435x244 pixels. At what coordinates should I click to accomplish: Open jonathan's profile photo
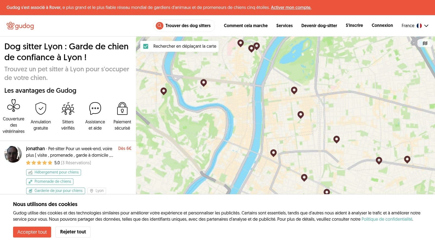click(x=13, y=154)
